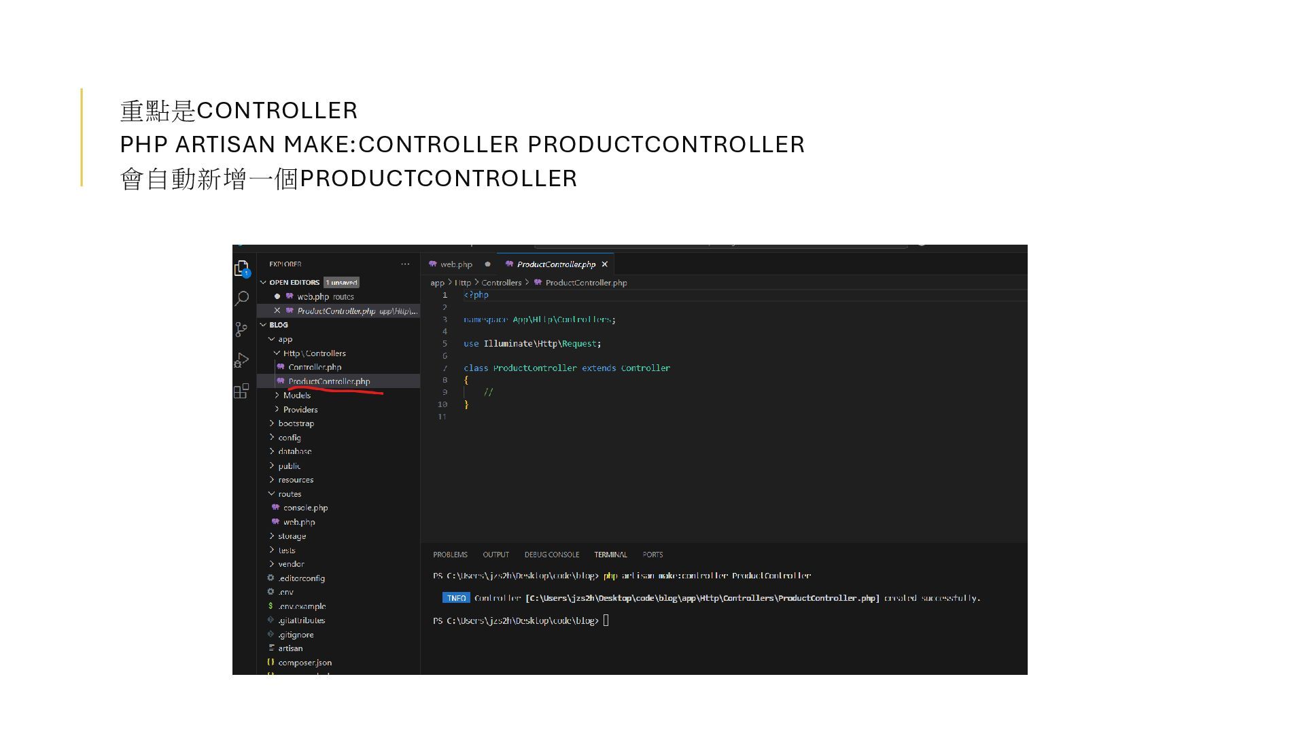Viewport: 1305px width, 734px height.
Task: Open the Run and Debug view icon
Action: click(x=241, y=360)
